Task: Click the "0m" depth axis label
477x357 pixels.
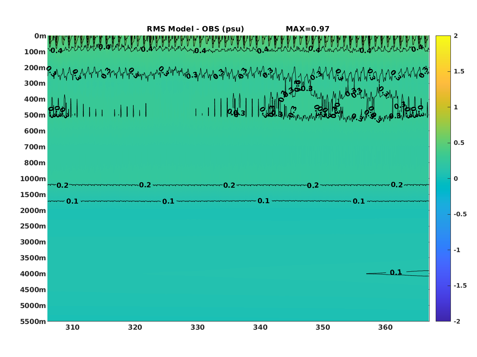Action: 40,36
